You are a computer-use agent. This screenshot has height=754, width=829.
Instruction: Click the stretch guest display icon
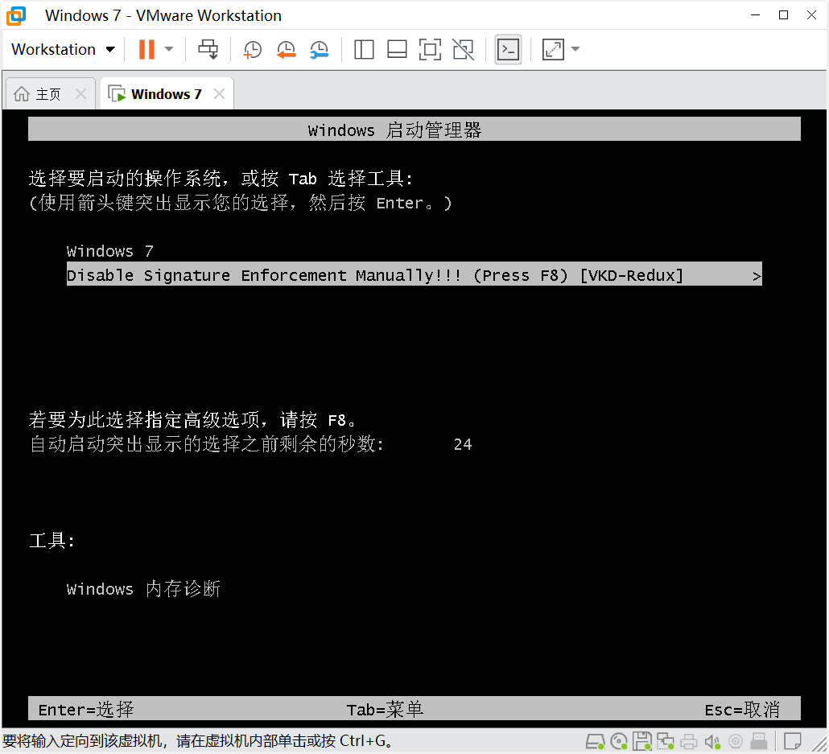553,50
